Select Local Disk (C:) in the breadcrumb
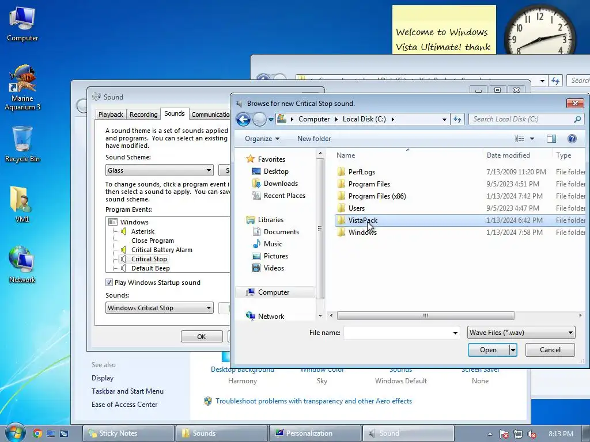Screen dimensions: 590x442 (x=364, y=119)
